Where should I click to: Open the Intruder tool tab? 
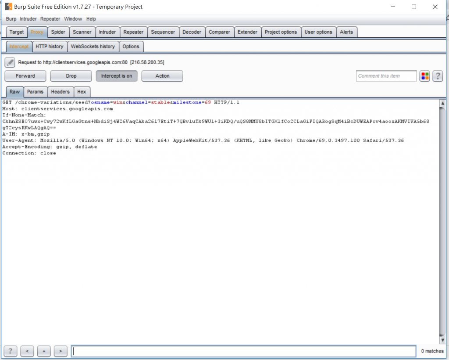click(107, 32)
